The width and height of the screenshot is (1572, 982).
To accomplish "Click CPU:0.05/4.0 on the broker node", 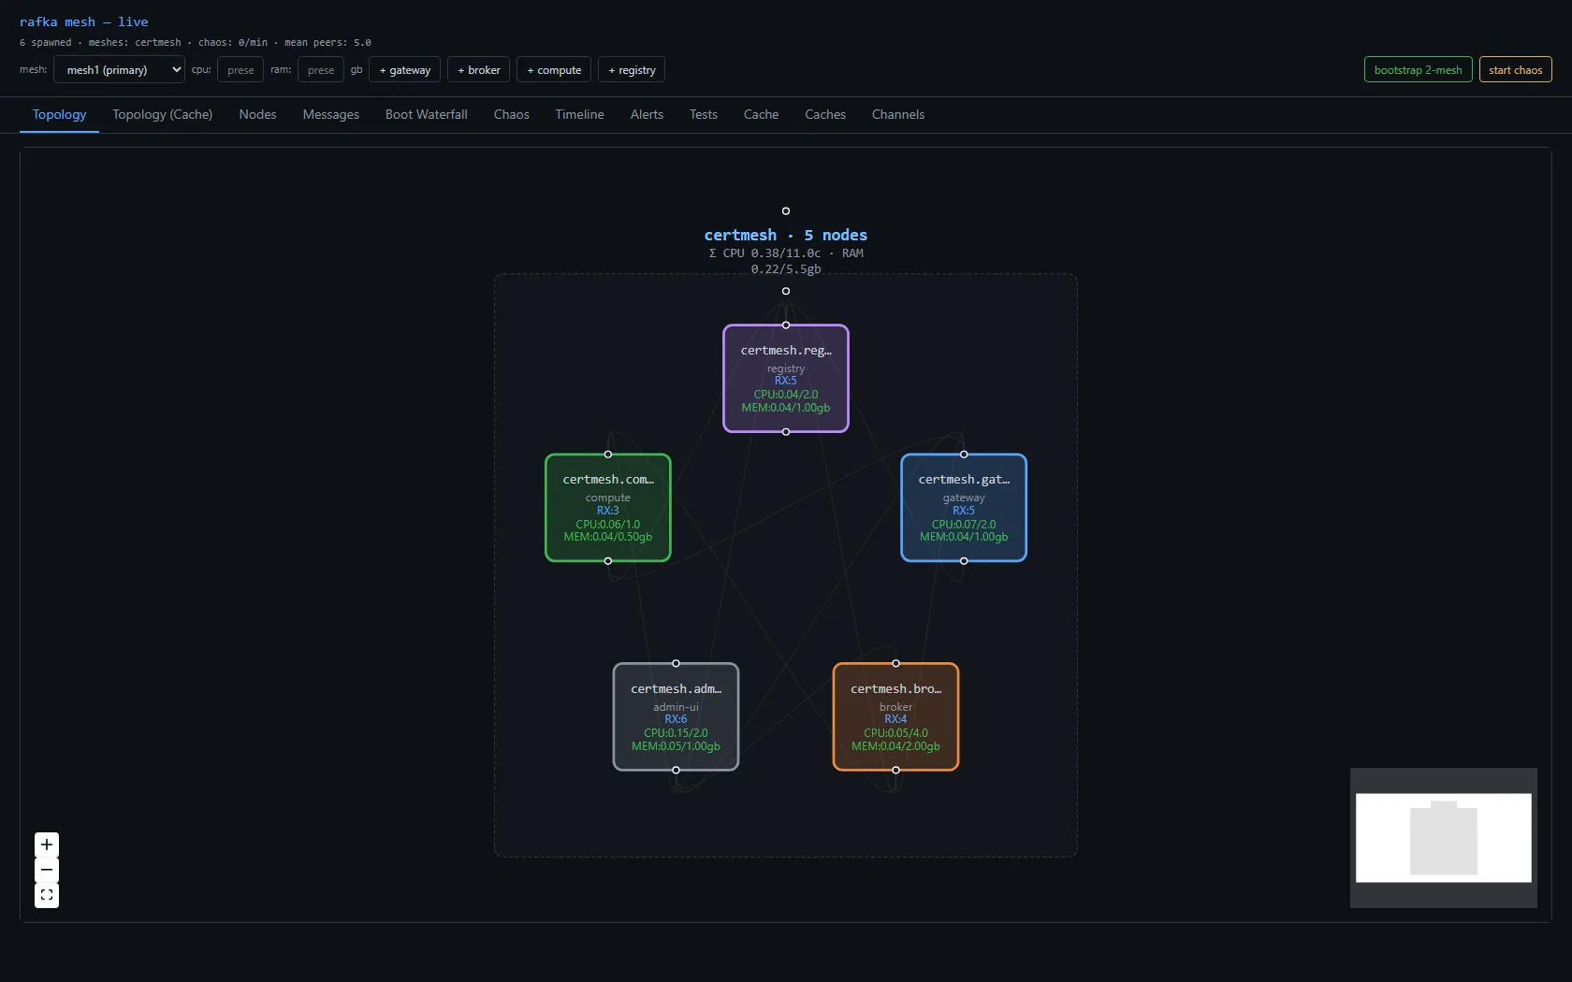I will click(x=895, y=733).
